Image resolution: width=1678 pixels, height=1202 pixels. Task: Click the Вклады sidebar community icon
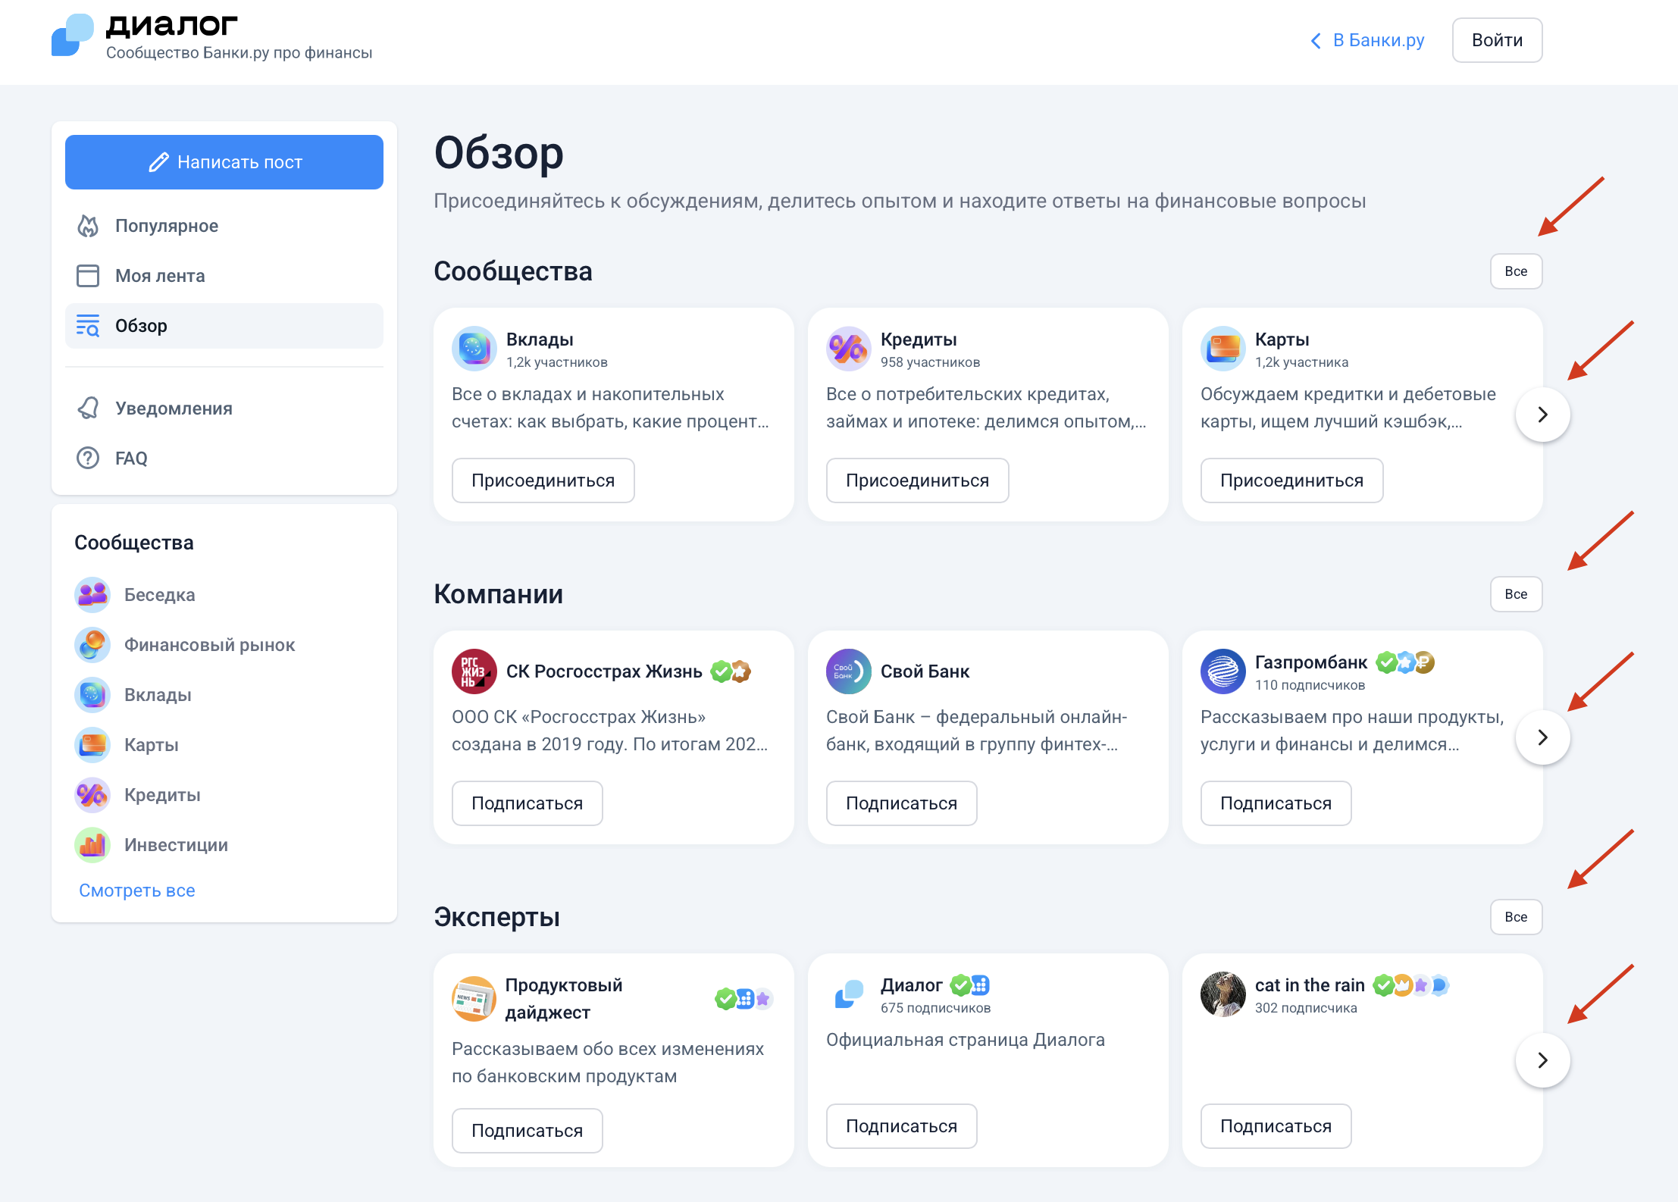pos(92,695)
